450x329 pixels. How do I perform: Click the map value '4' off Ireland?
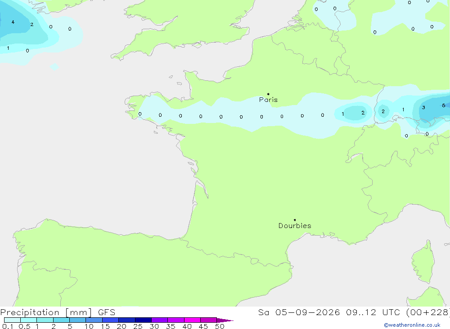coord(13,22)
